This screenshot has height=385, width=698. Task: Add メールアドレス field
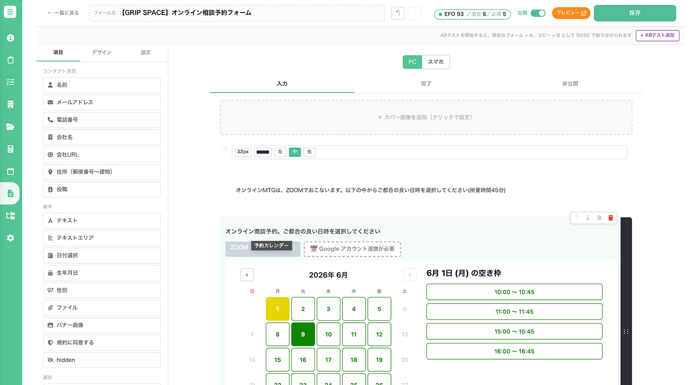(102, 102)
